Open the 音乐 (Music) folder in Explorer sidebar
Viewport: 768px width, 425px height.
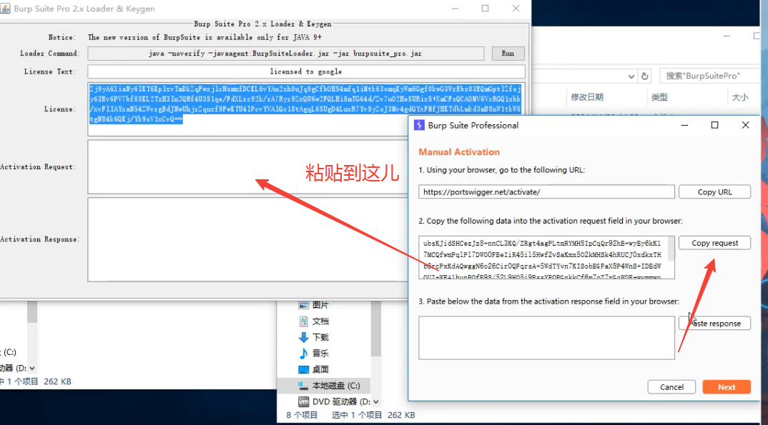click(320, 353)
